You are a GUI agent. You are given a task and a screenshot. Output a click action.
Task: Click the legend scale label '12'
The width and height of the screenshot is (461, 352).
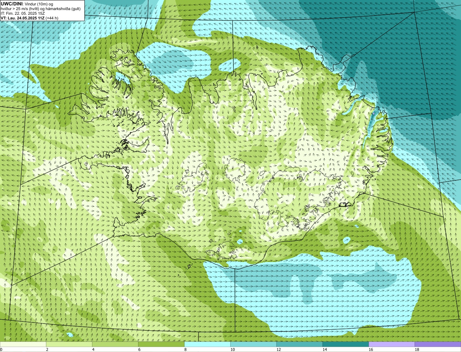[279, 349]
